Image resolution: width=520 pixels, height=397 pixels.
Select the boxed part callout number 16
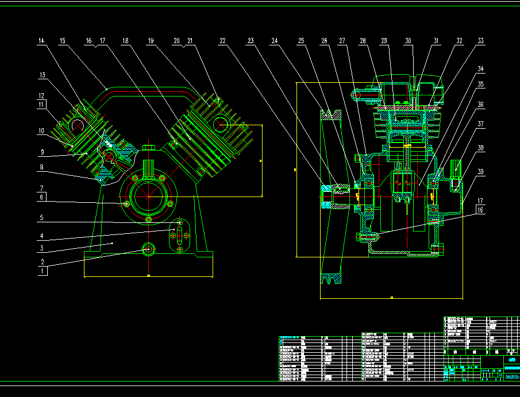click(480, 210)
